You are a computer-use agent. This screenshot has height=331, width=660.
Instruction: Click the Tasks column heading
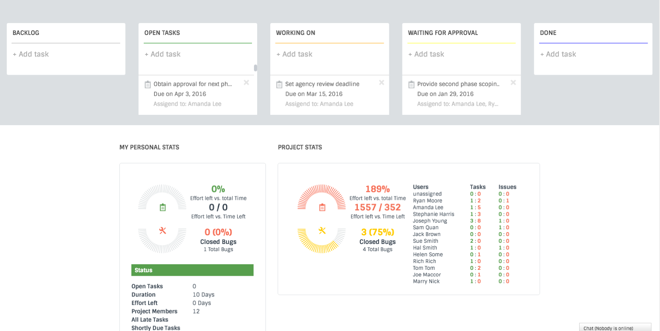point(478,187)
